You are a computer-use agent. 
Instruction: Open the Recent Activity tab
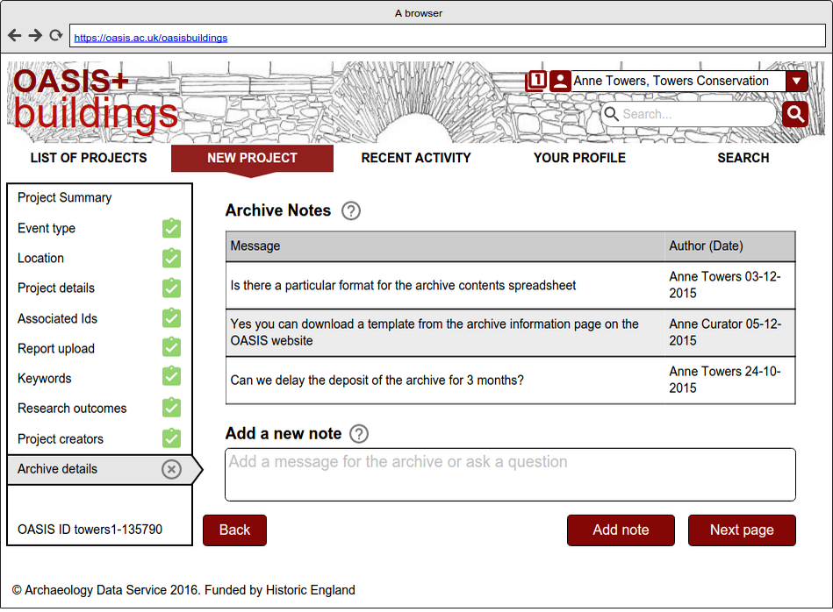[416, 158]
